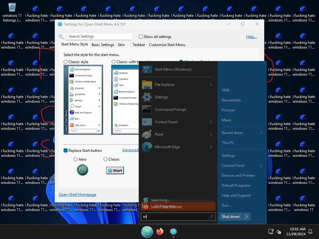Open Firefox from the taskbar

[160, 232]
